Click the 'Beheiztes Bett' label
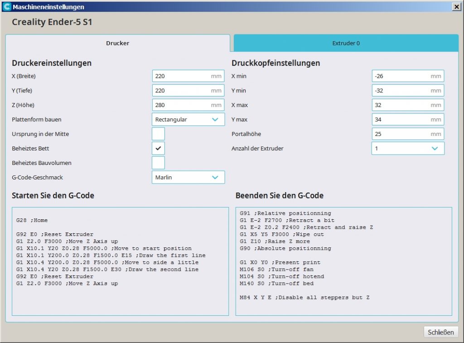The image size is (464, 343). coord(30,148)
